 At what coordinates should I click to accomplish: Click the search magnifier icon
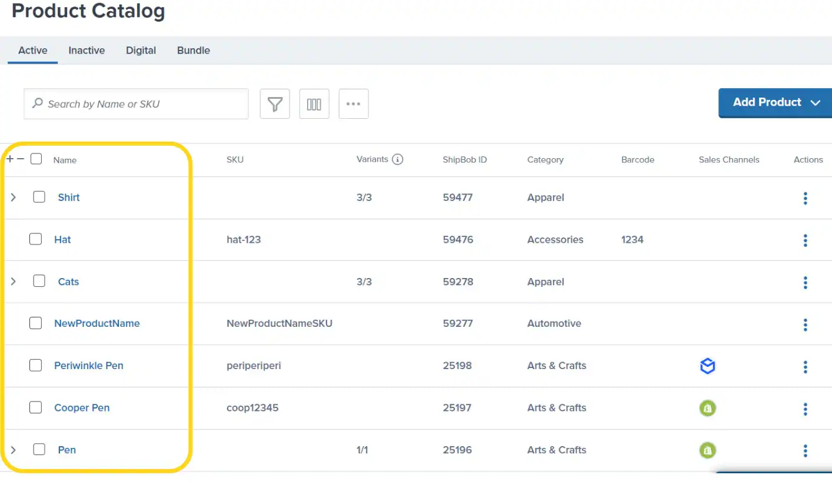pyautogui.click(x=36, y=103)
